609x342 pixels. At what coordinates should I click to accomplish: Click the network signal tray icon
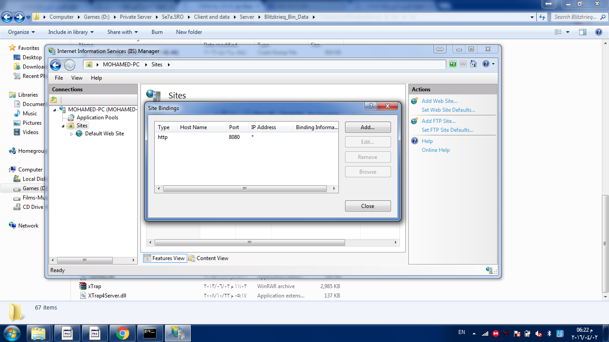point(485,333)
